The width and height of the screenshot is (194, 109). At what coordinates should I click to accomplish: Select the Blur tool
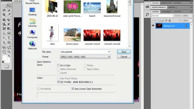(4, 33)
